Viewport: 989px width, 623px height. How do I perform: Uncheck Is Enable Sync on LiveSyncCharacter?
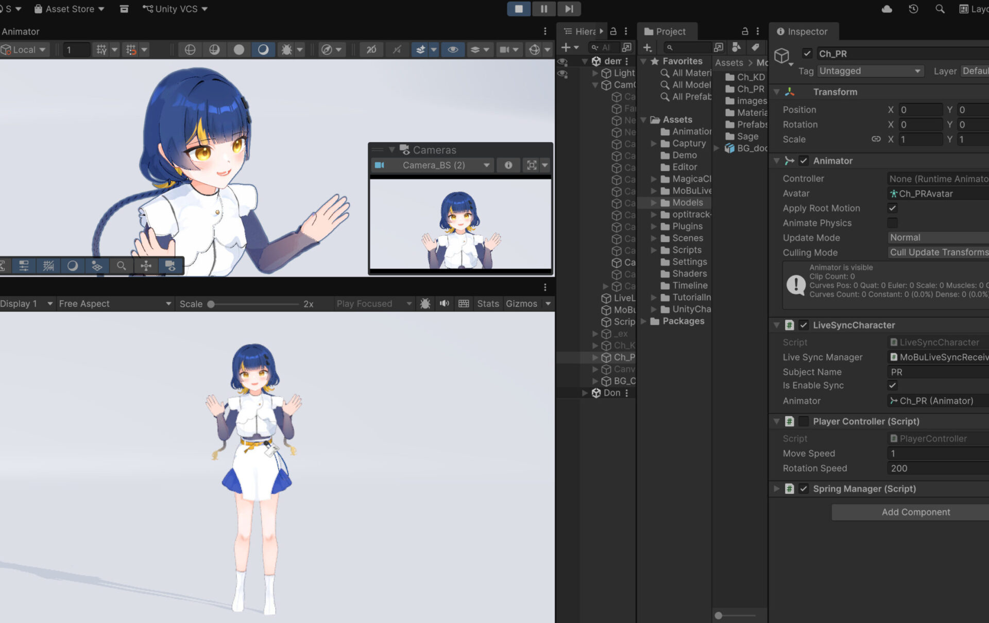click(893, 385)
